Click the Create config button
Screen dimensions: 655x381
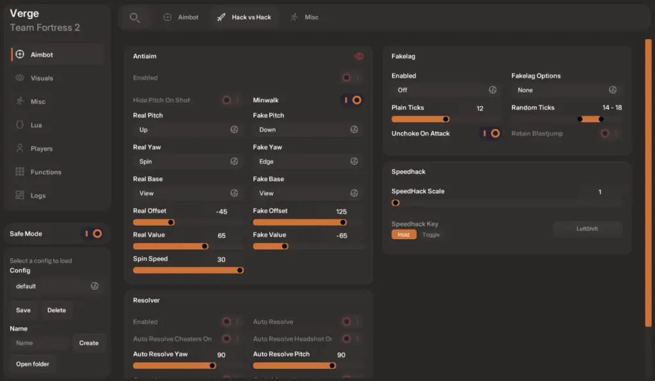tap(89, 343)
